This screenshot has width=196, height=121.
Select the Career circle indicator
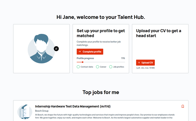click(x=97, y=67)
